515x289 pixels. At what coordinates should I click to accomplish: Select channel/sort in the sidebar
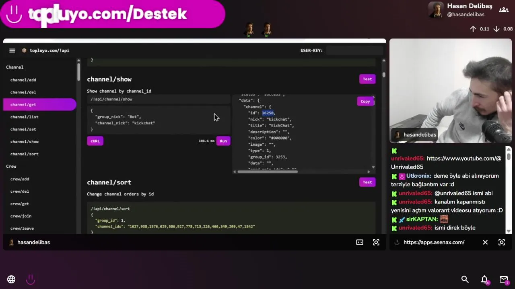click(x=25, y=154)
